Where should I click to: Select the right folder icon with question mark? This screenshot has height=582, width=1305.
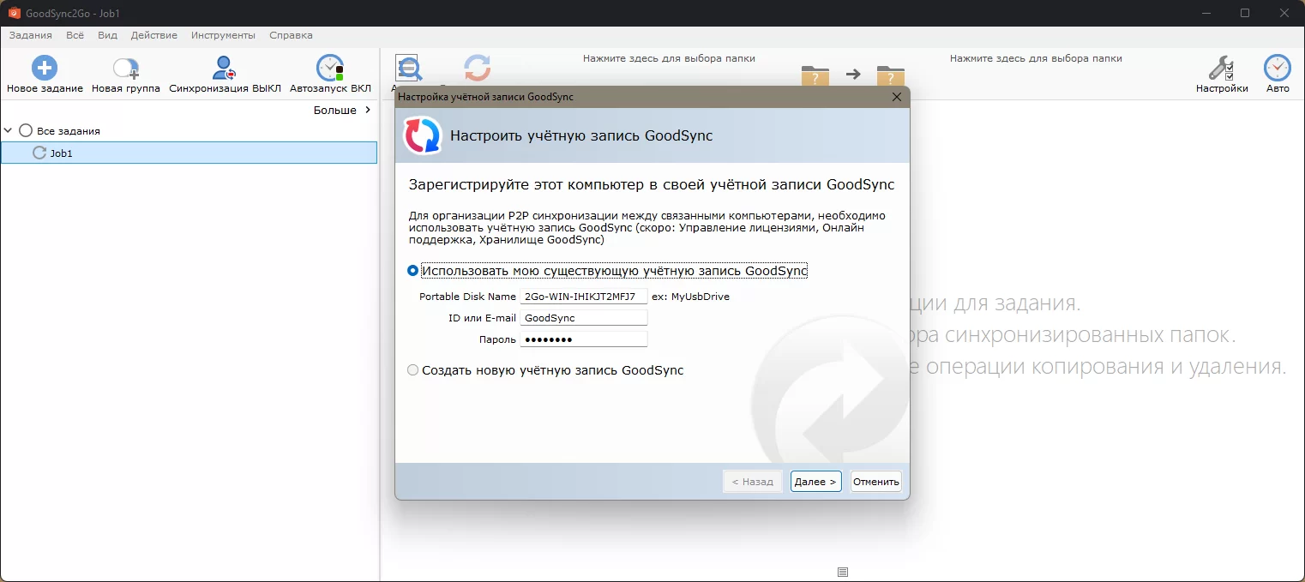(891, 75)
